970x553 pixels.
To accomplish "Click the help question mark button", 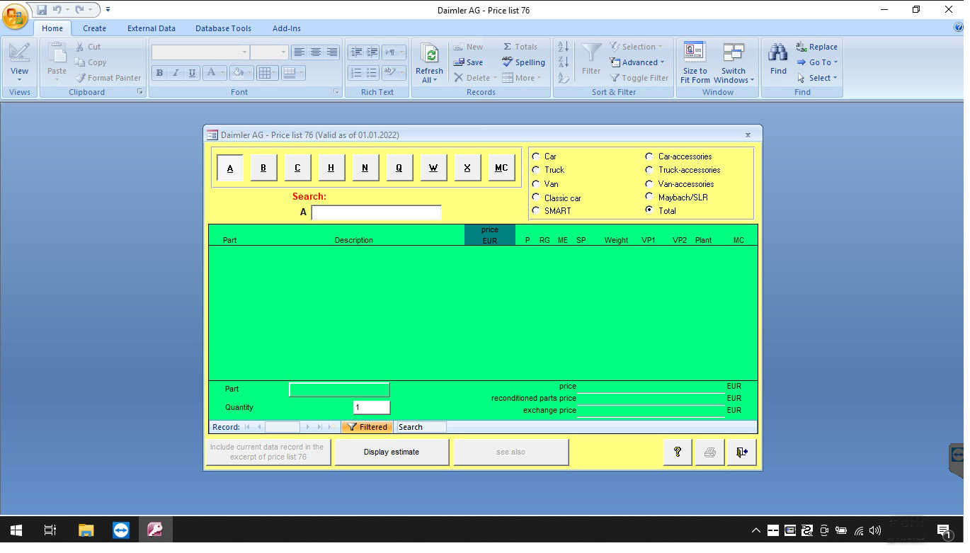I will pyautogui.click(x=677, y=452).
